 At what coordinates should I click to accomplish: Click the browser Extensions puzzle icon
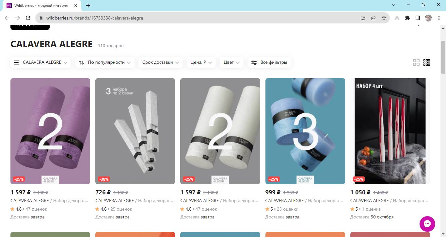pos(407,18)
